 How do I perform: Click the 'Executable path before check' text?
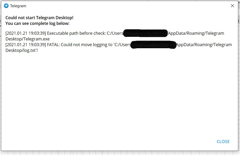coord(76,33)
